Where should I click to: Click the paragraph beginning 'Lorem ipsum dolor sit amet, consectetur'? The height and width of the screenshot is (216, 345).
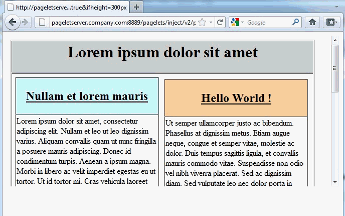pos(87,151)
